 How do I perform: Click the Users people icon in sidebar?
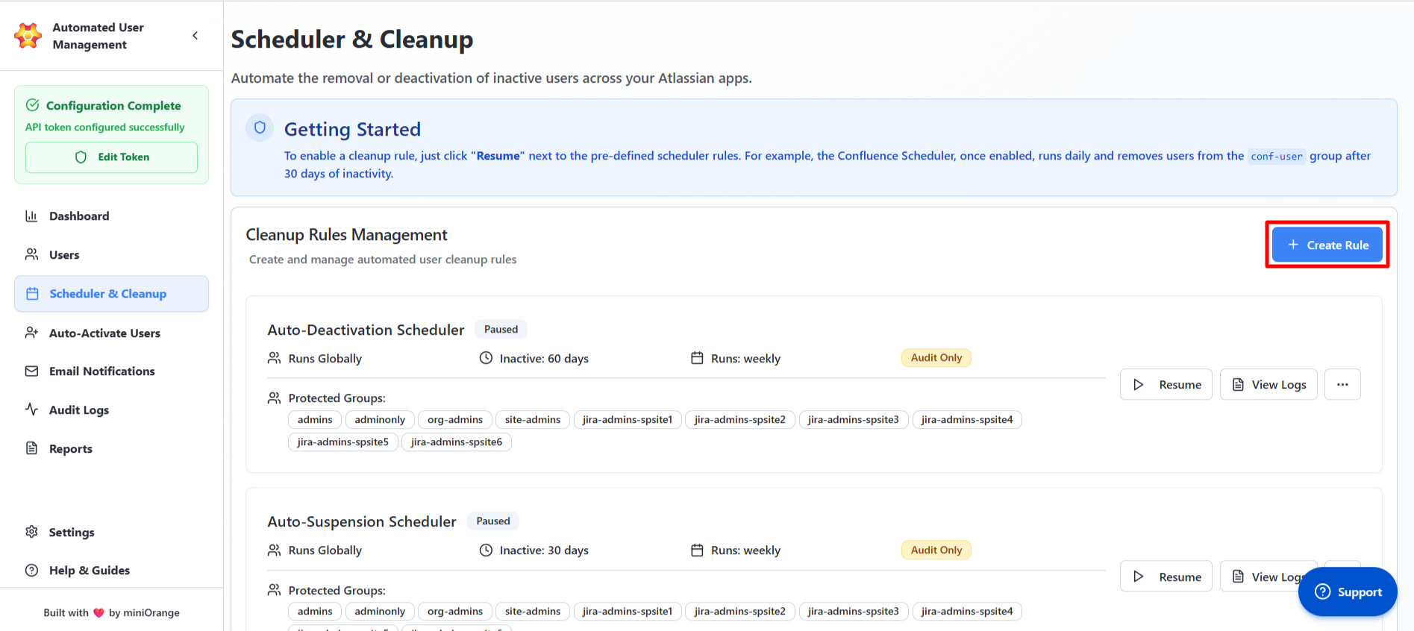pos(31,254)
